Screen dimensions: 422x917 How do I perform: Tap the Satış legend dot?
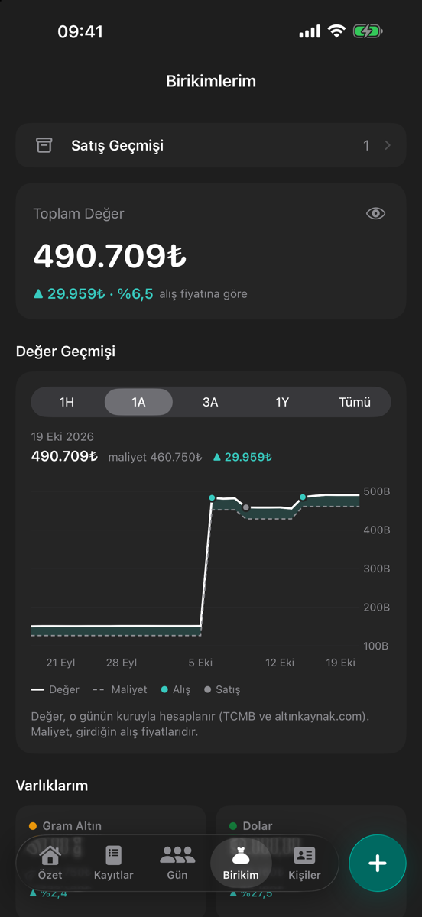point(208,689)
